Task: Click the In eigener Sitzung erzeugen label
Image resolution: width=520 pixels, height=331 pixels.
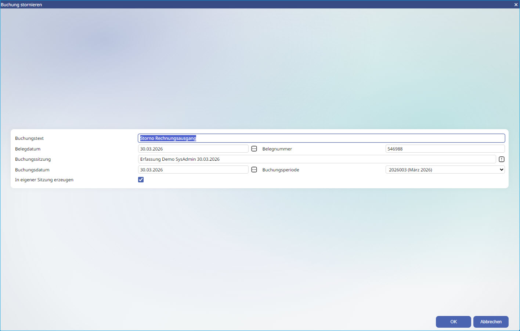Action: (x=44, y=180)
